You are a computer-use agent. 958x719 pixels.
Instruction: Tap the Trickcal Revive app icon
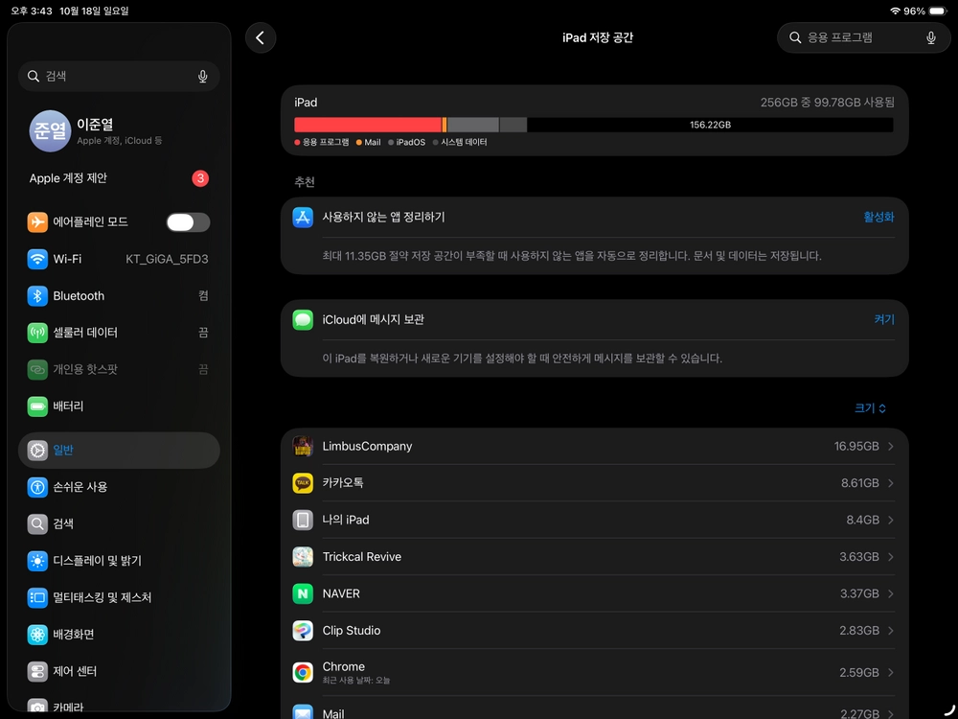(303, 557)
